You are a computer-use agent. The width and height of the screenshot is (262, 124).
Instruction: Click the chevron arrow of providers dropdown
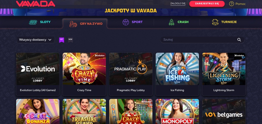pos(50,40)
